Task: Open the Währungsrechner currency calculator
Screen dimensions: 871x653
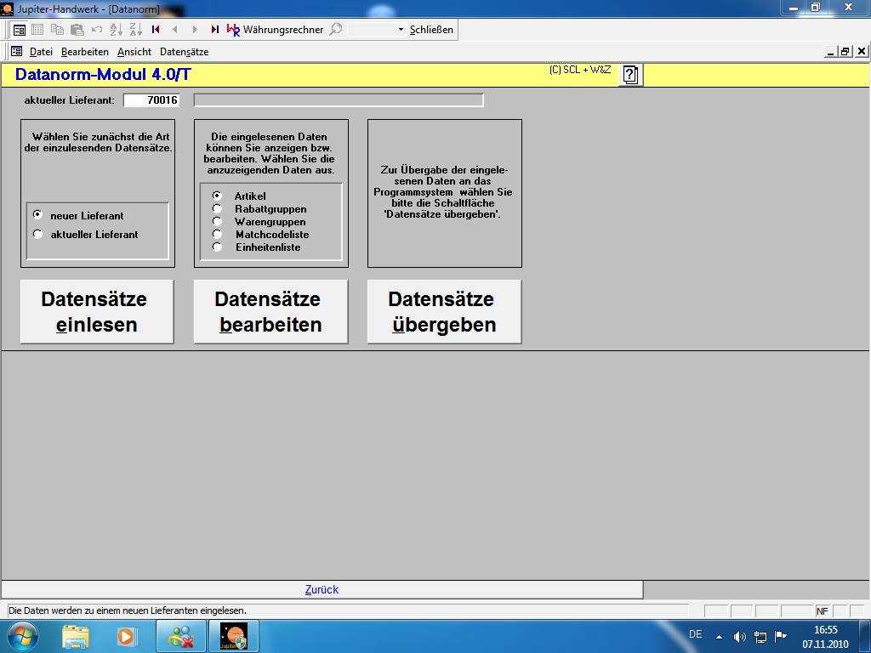Action: [275, 29]
